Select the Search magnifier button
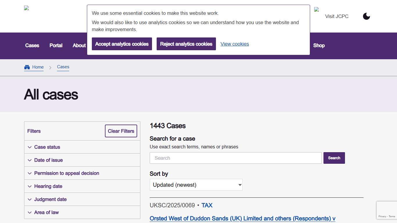The width and height of the screenshot is (397, 223). (x=334, y=158)
